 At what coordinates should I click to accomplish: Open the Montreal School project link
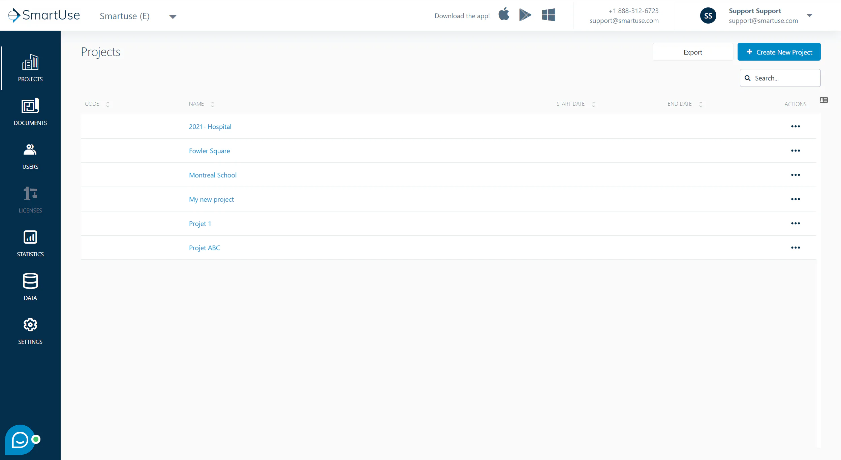(213, 175)
